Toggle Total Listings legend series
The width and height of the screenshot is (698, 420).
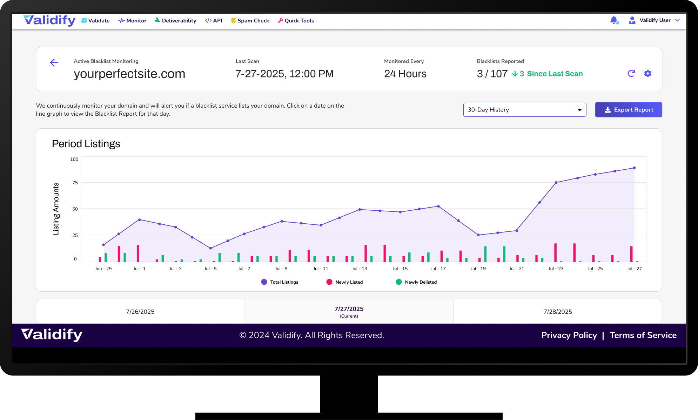click(x=280, y=282)
